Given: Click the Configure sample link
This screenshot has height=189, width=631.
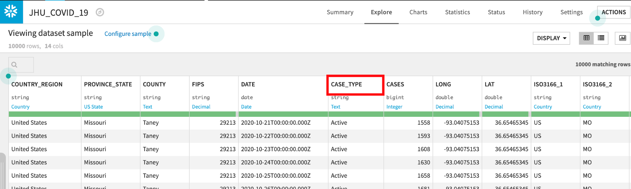Looking at the screenshot, I should coord(128,34).
